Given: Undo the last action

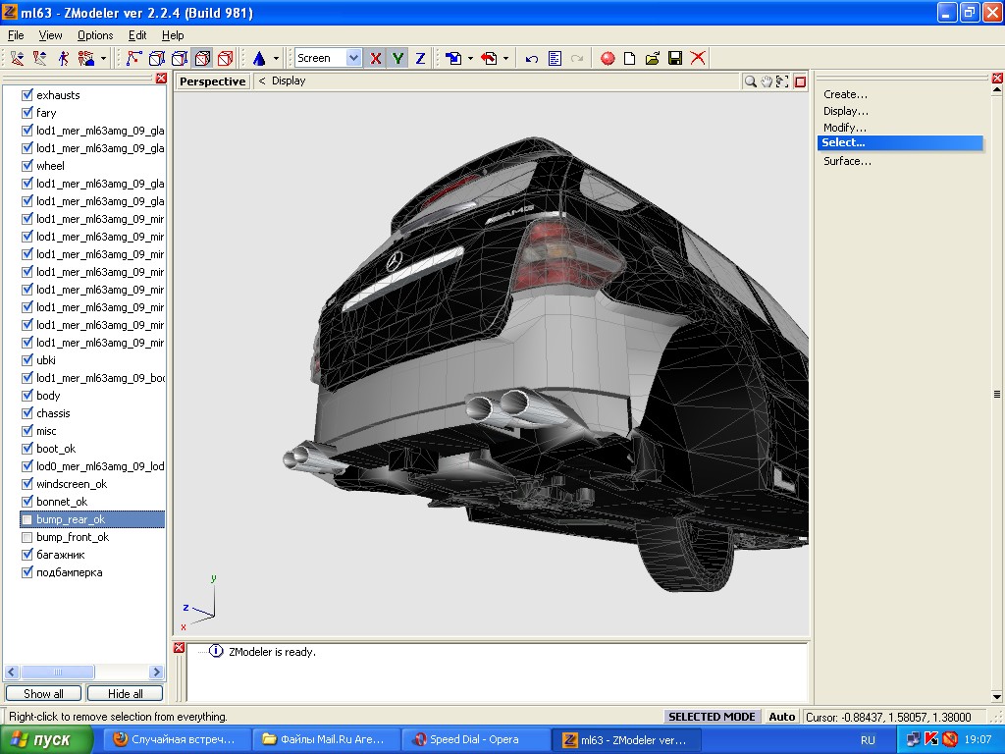Looking at the screenshot, I should tap(531, 58).
